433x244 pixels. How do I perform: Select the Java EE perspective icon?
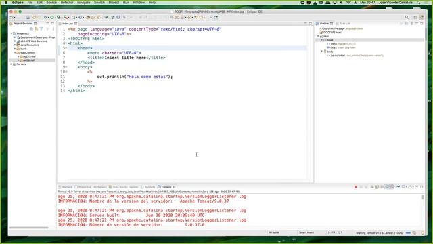click(x=421, y=17)
